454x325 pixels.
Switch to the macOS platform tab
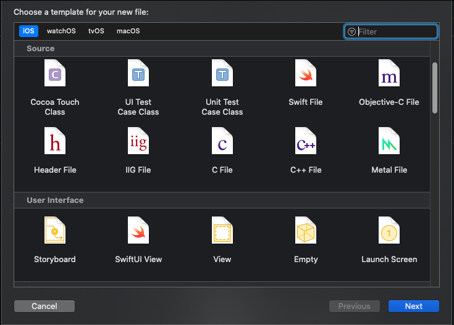pos(128,31)
